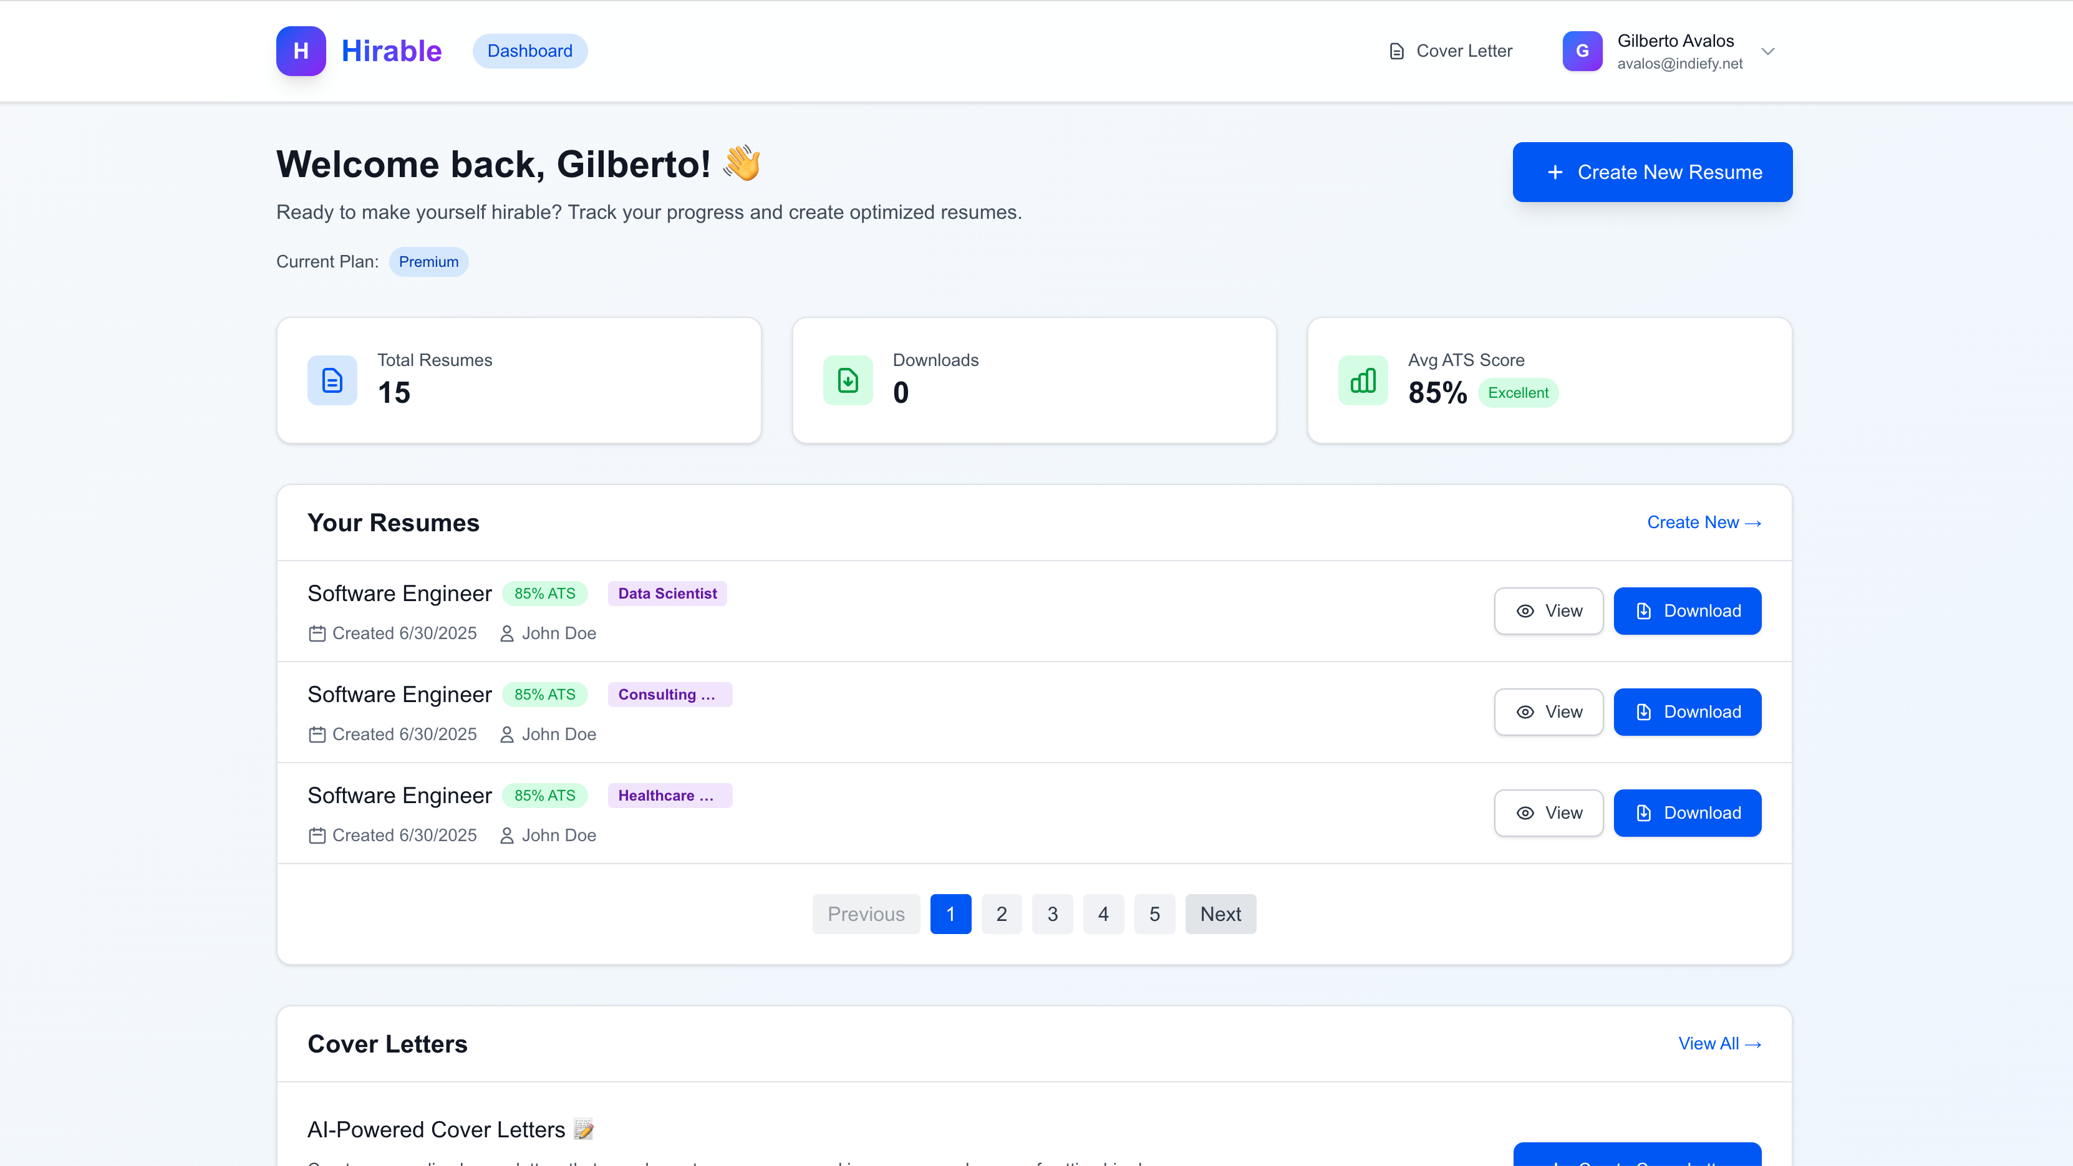Click the Software Engineer title in the Consulting row
This screenshot has width=2073, height=1166.
[399, 695]
